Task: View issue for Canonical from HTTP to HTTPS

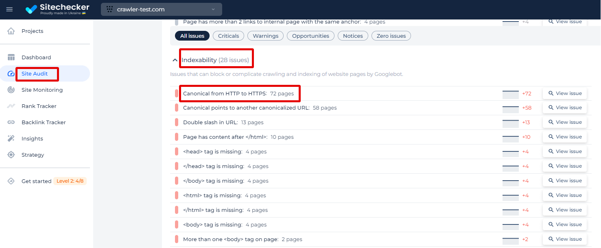Action: coord(565,93)
